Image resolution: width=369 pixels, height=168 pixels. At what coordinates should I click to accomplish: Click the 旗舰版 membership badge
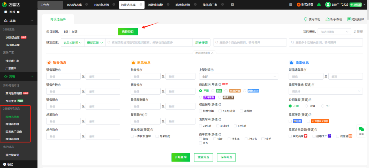[355, 5]
